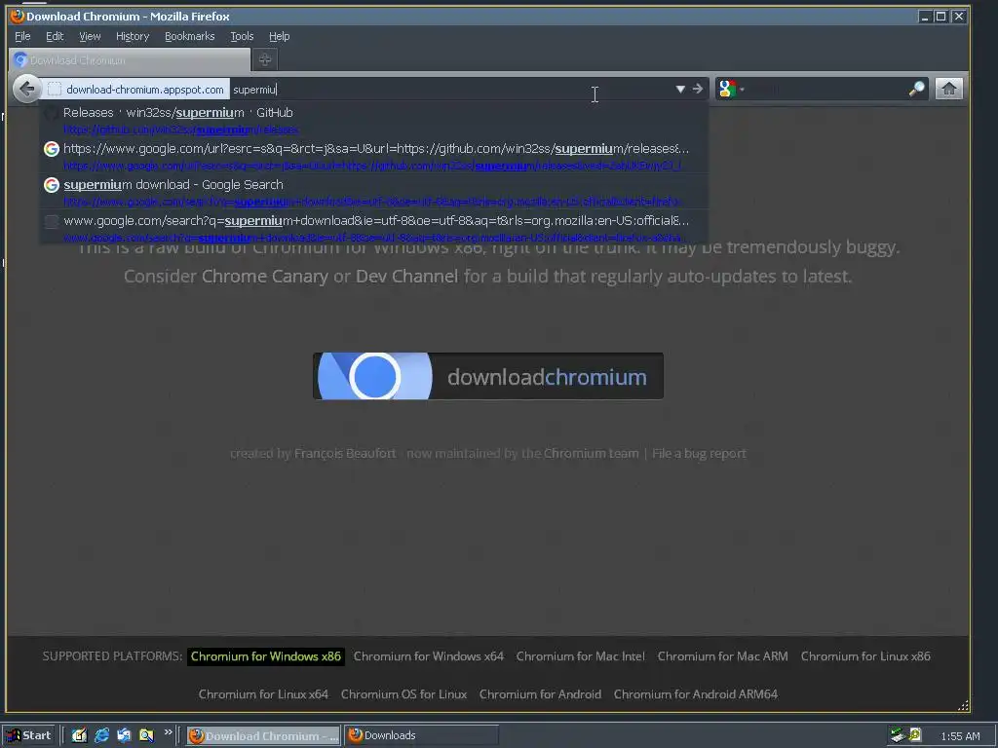Open a new tab with plus button
Screen dimensions: 998x748
265,59
